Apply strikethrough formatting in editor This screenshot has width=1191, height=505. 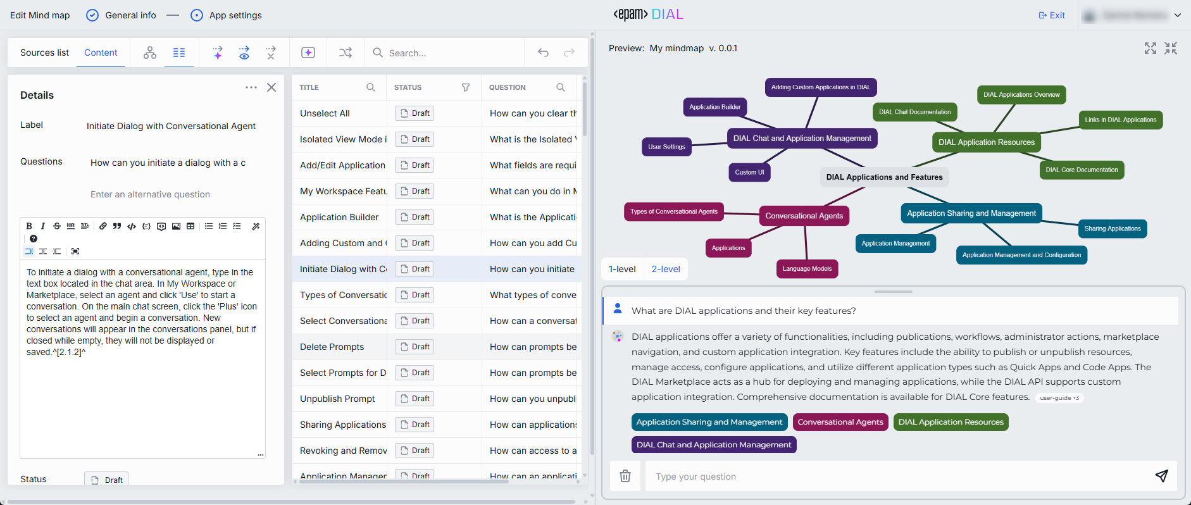coord(57,226)
